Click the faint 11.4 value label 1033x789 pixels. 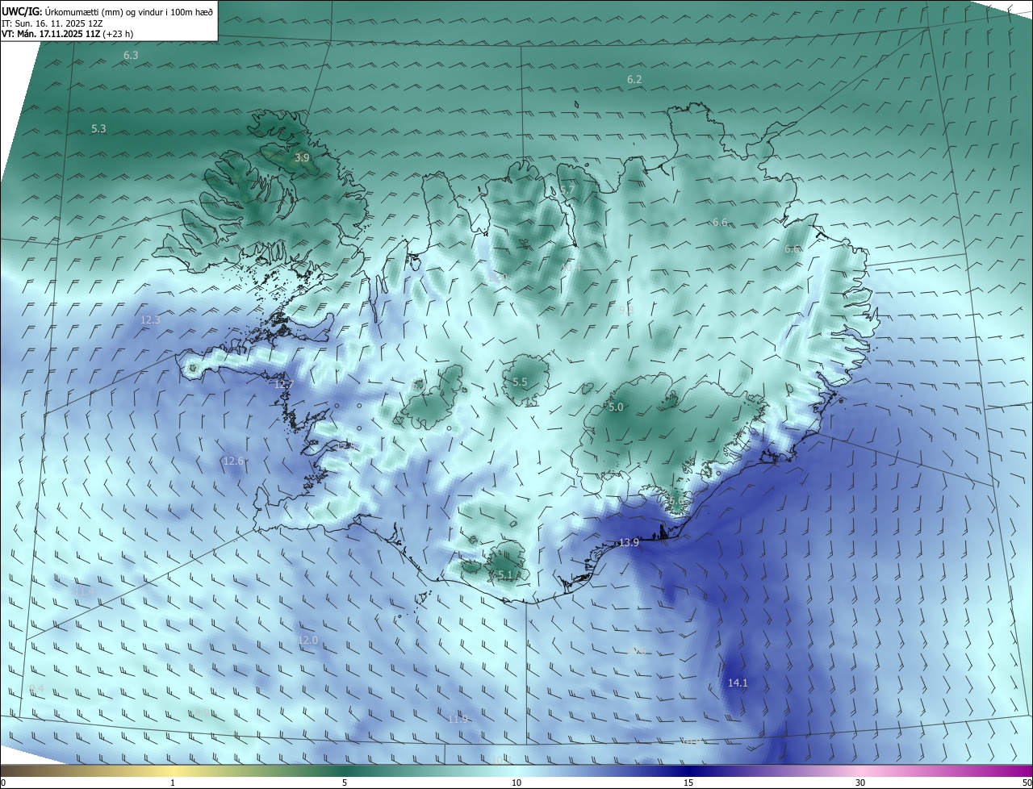(x=84, y=591)
